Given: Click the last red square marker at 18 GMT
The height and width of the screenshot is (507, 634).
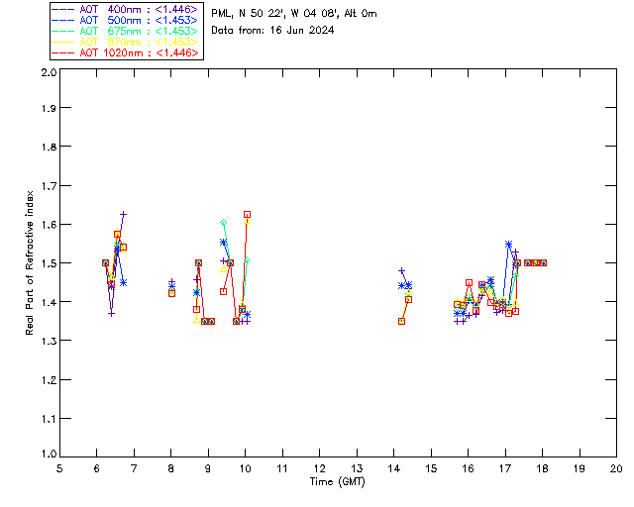Looking at the screenshot, I should 543,262.
